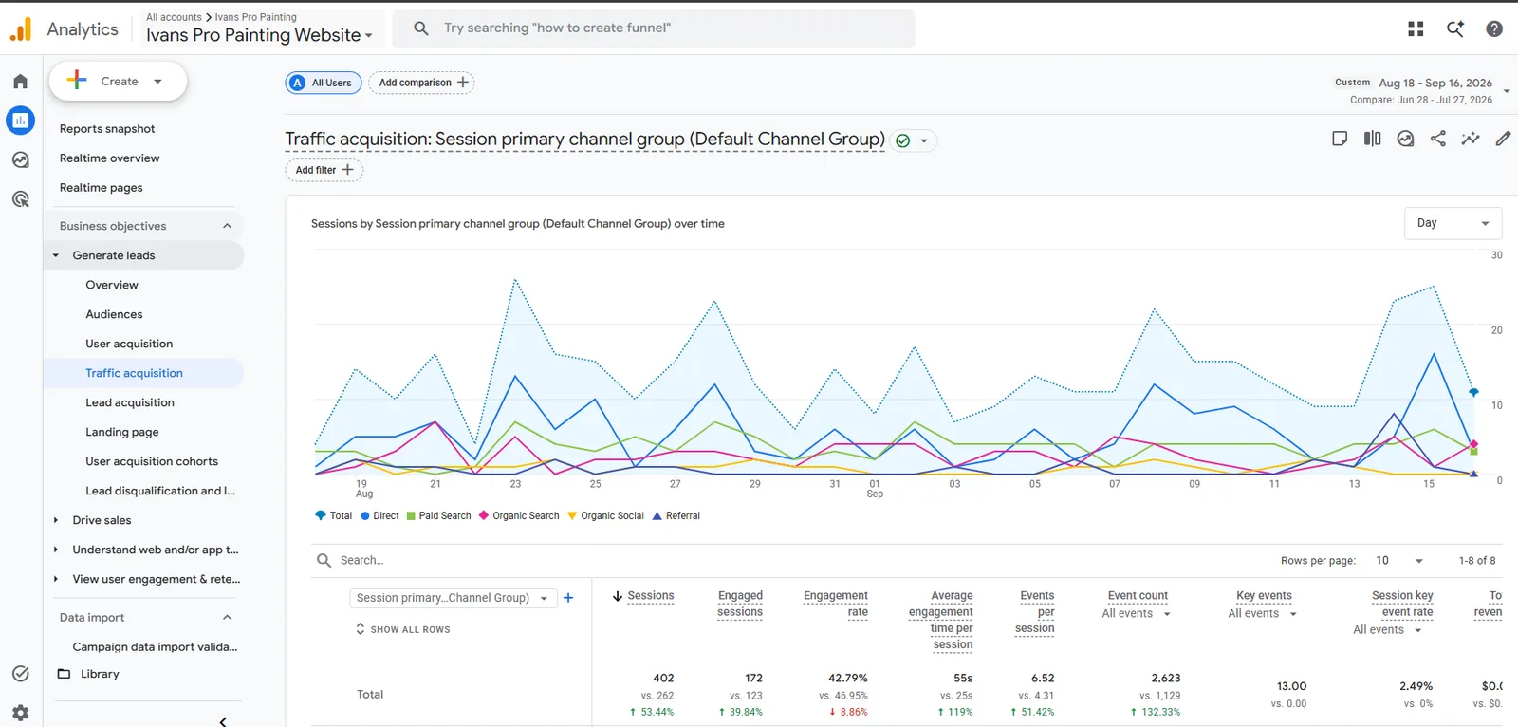Toggle the Referral legend item
The image size is (1518, 727).
pos(676,516)
